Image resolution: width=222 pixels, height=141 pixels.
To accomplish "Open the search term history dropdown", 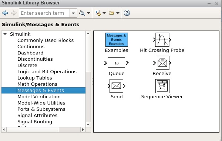I will click(73, 13).
